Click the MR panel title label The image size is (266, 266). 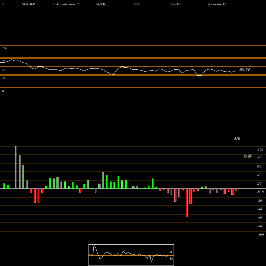237,139
